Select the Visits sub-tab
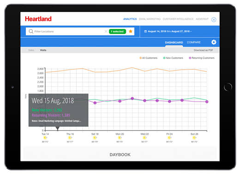This screenshot has width=240, height=174. click(43, 50)
